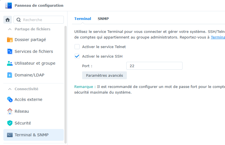The width and height of the screenshot is (225, 145).
Task: Click the Services de fichiers icon
Action: point(10,51)
